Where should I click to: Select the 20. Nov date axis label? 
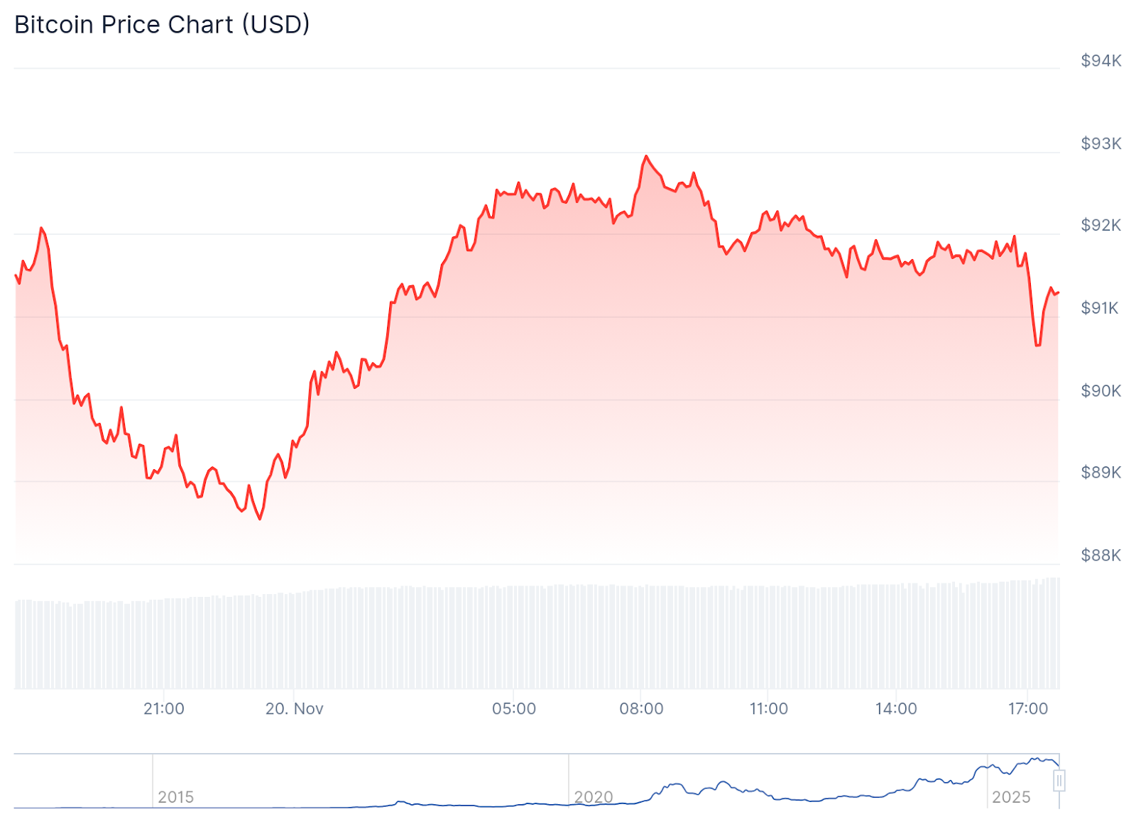[x=294, y=709]
